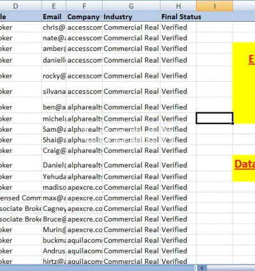The height and width of the screenshot is (271, 255).
Task: Select the apexcre.co company cell in madiso row
Action: click(84, 187)
